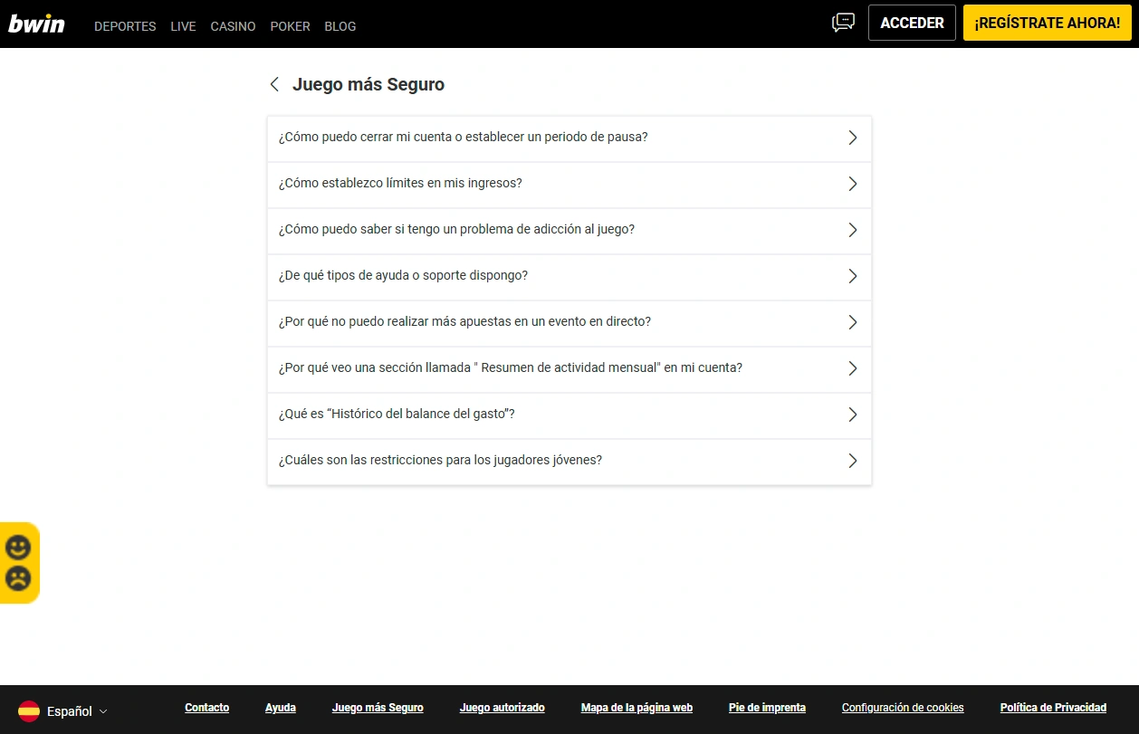Open the CASINO section

click(x=233, y=26)
